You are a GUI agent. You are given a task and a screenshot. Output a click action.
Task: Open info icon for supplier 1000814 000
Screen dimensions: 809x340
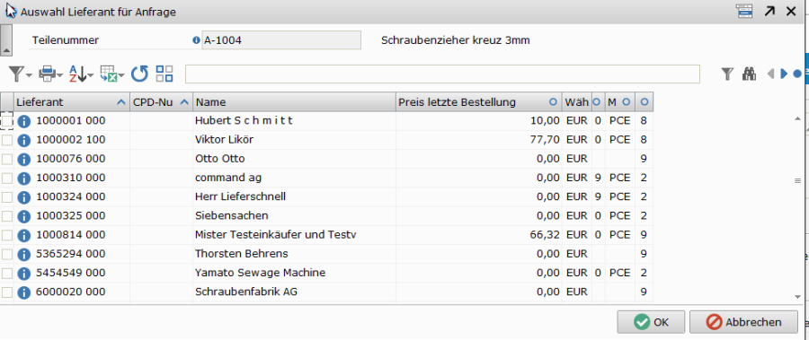(x=23, y=235)
